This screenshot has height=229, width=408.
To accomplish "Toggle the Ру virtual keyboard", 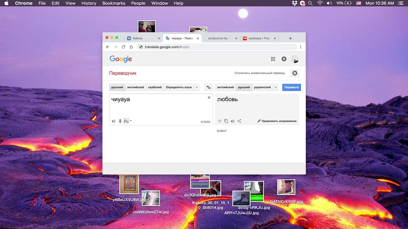I will pos(126,121).
